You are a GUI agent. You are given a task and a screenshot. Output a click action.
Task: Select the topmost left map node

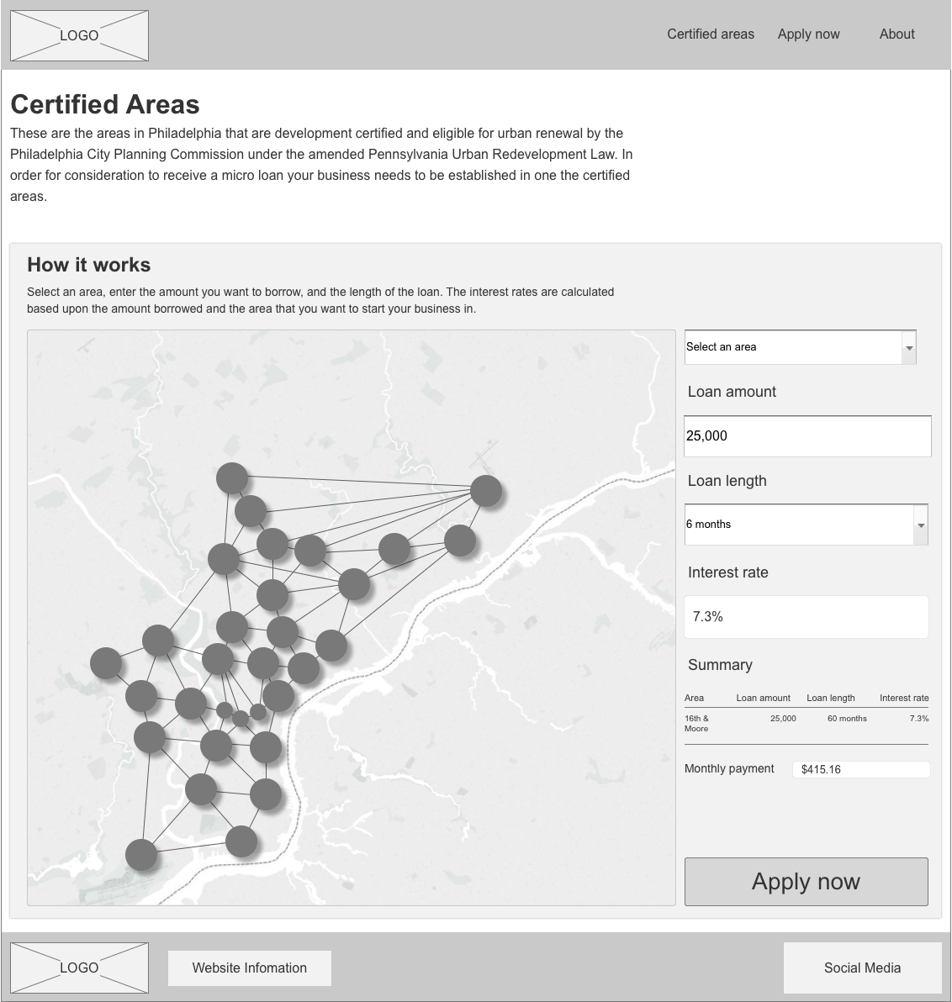(232, 478)
